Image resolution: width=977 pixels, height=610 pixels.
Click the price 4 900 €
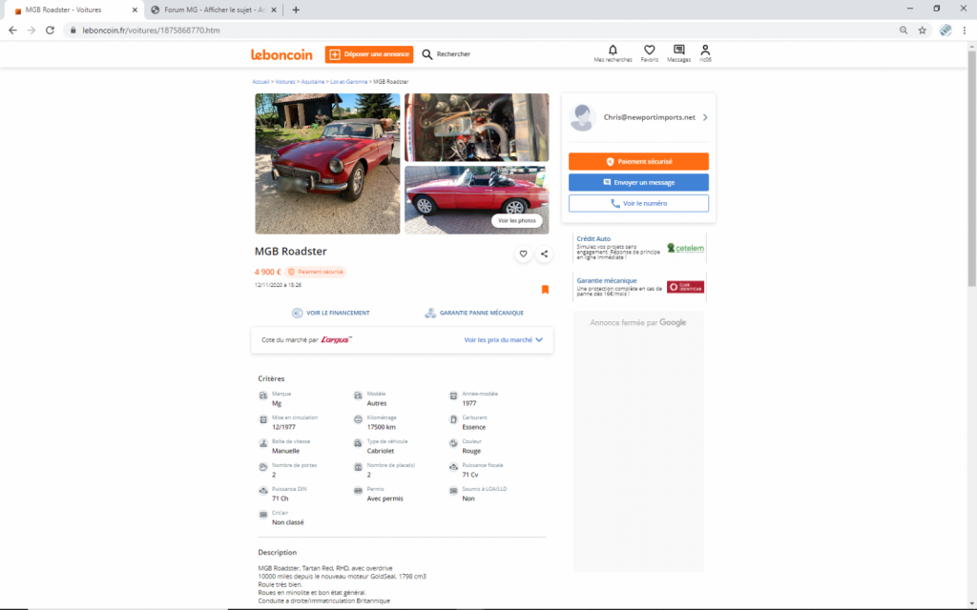click(x=268, y=272)
